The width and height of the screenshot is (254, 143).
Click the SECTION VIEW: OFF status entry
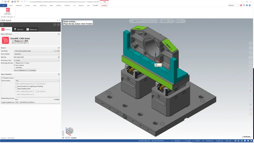(144, 141)
